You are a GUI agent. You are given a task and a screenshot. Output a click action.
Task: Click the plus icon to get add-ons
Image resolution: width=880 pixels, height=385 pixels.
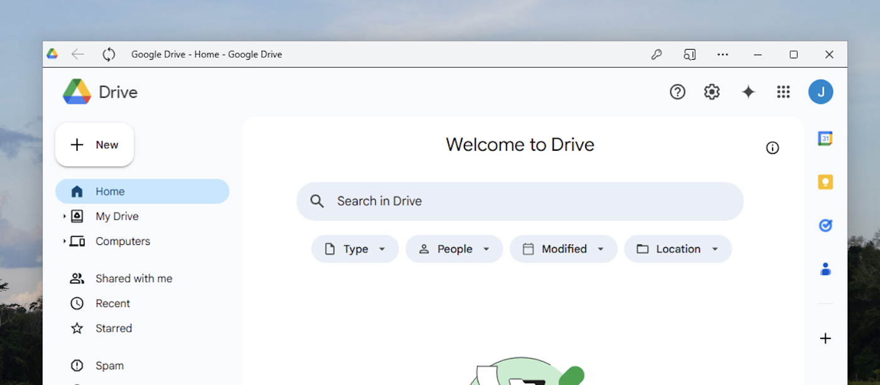[825, 339]
